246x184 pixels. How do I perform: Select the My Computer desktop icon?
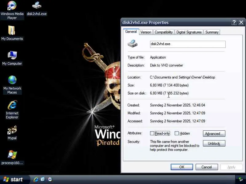12,58
